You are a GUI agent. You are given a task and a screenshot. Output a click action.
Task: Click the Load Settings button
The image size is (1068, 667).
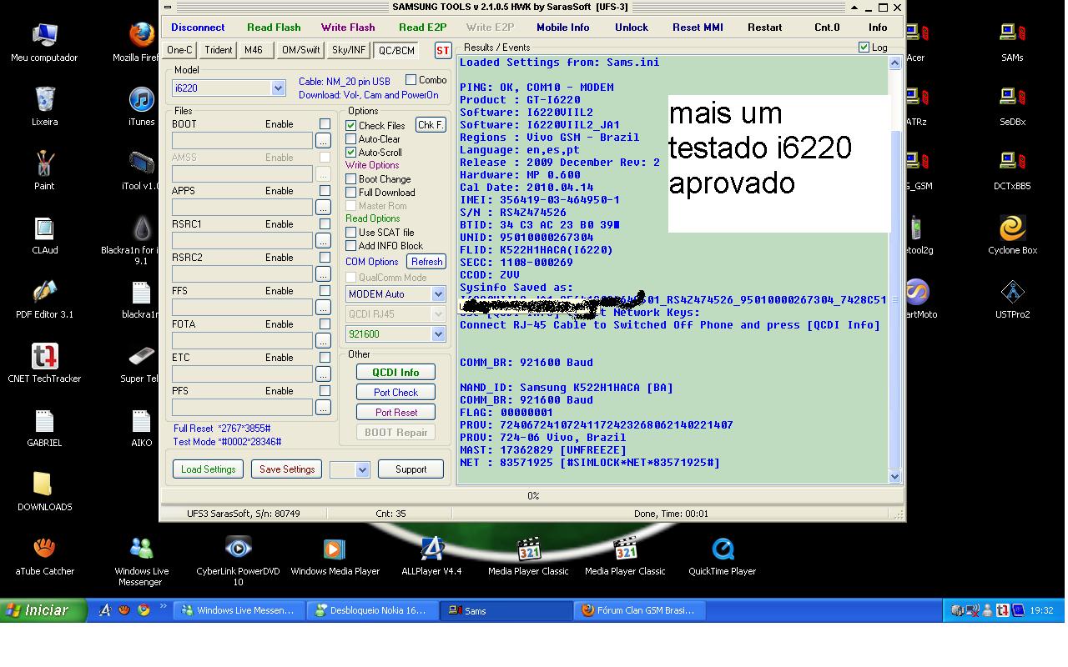[208, 469]
